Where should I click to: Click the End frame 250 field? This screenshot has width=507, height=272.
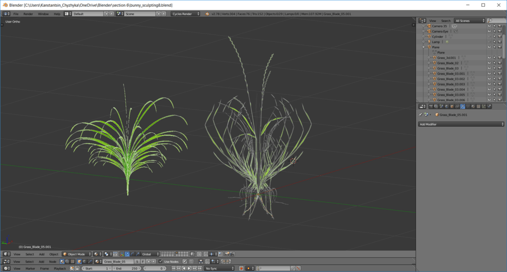[x=126, y=268]
